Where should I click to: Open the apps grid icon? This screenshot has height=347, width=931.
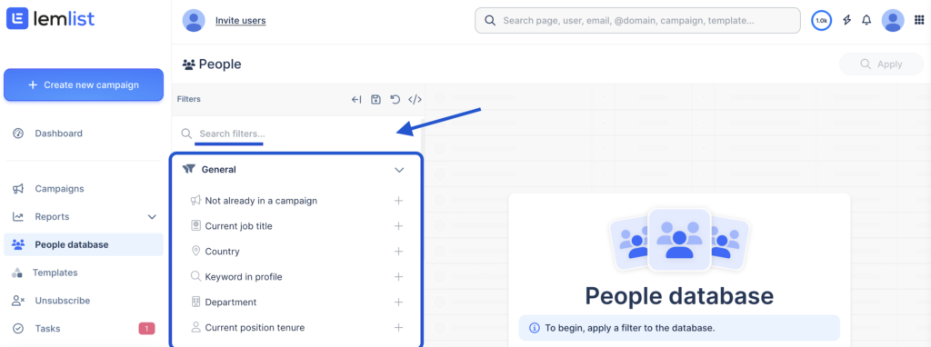pos(919,20)
